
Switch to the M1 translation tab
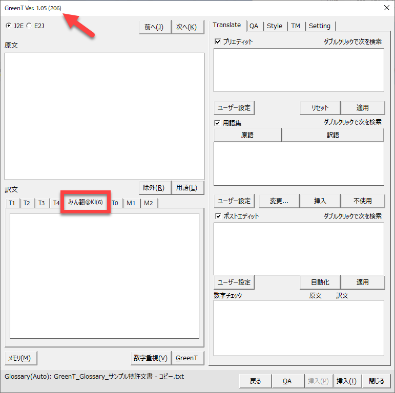click(x=131, y=203)
